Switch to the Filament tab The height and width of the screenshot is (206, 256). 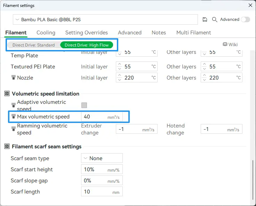(x=16, y=33)
